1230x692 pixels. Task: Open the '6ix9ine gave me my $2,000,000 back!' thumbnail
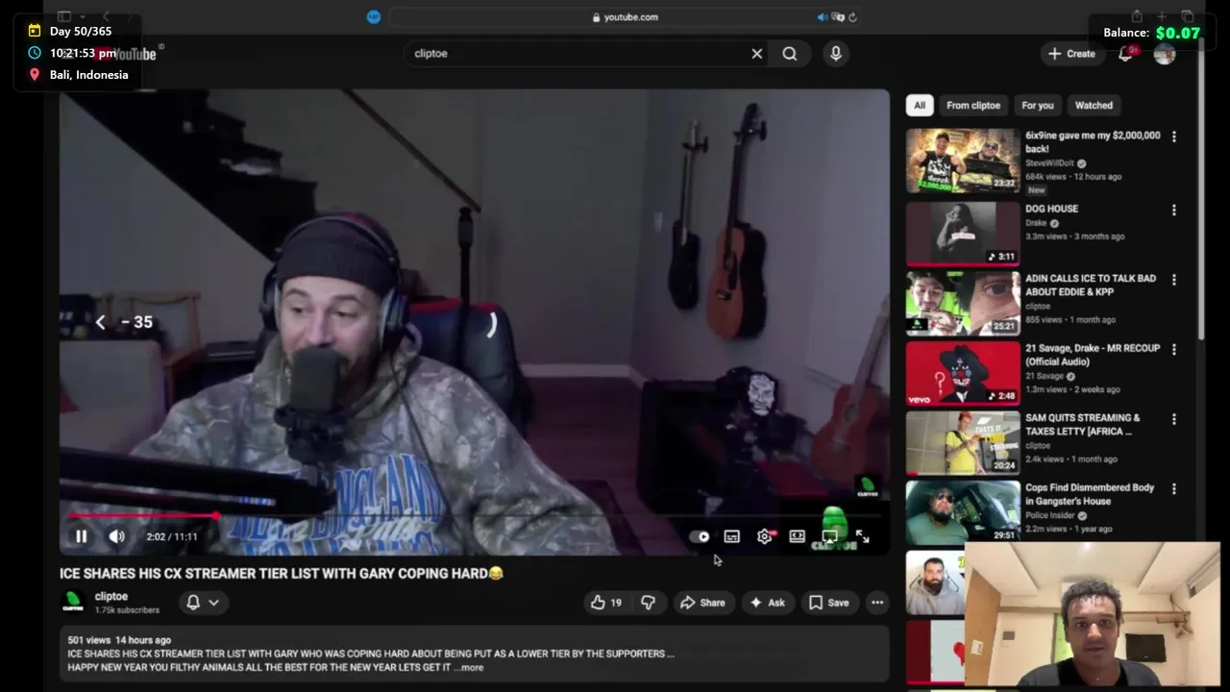pos(963,161)
